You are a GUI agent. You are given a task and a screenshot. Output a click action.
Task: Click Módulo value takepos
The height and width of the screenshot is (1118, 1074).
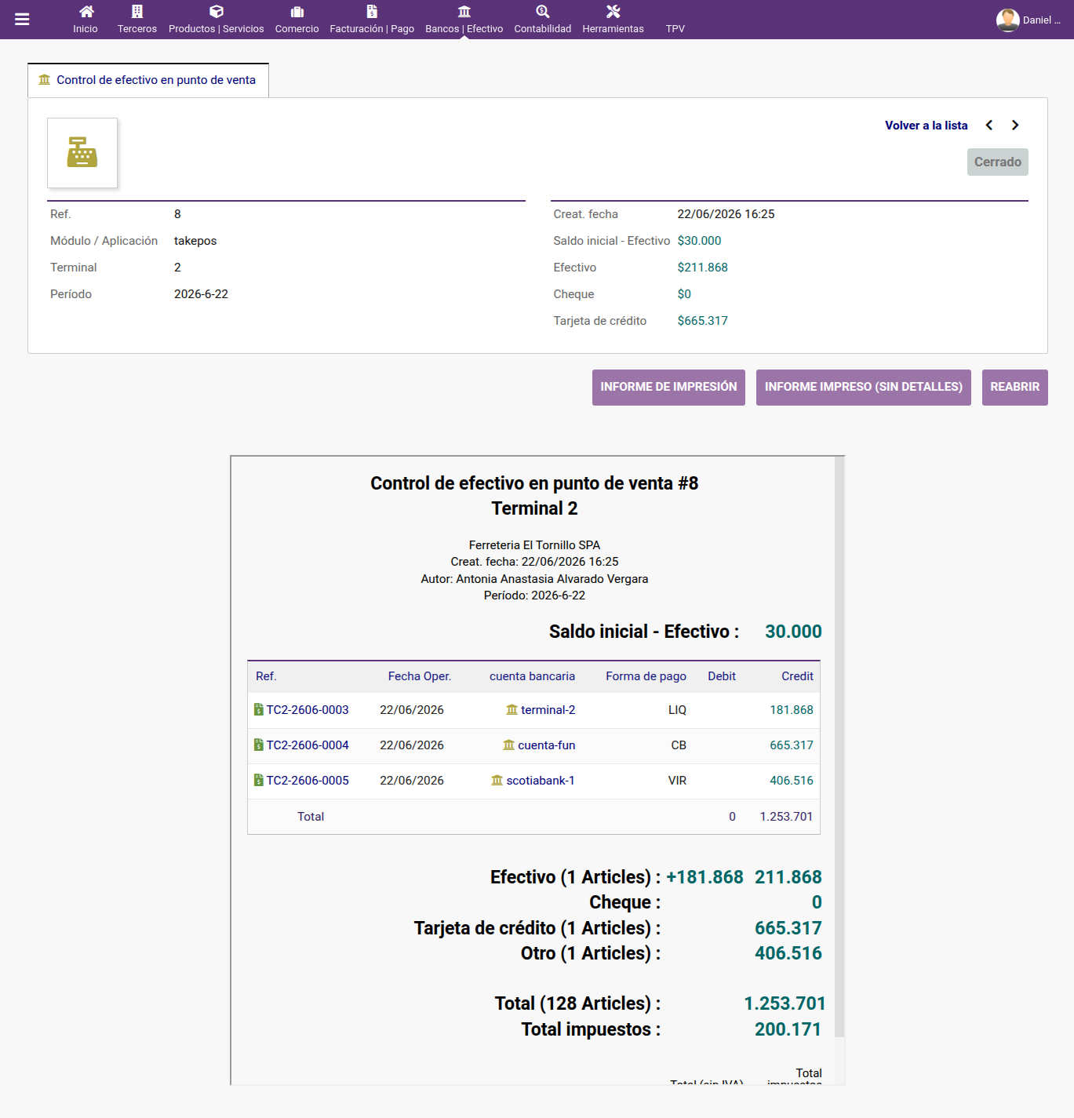pyautogui.click(x=195, y=241)
